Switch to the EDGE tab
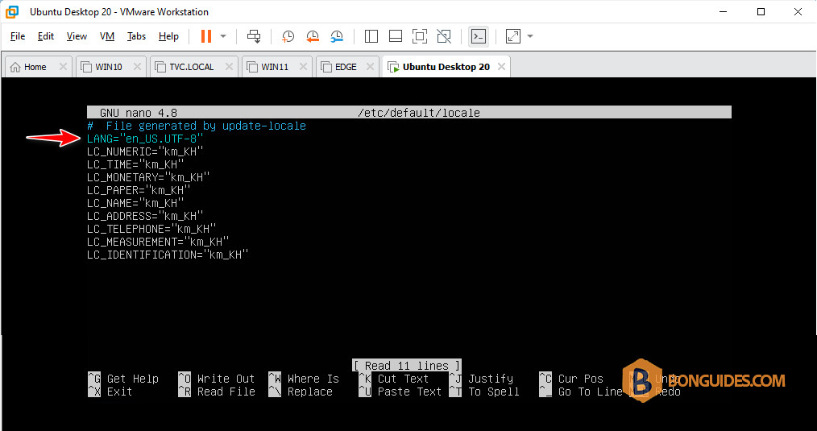Viewport: 817px width, 431px height. coord(346,67)
